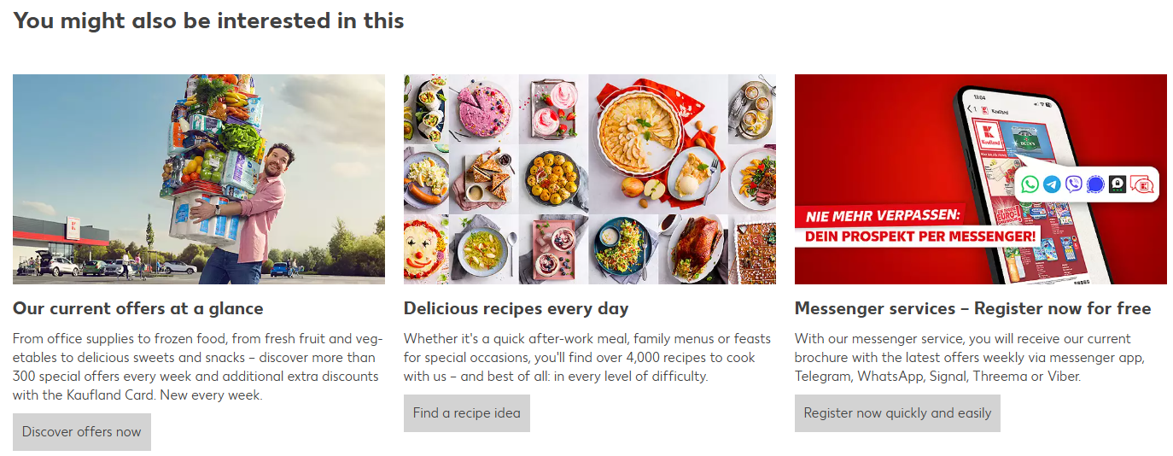Click the offers description paragraph about Kaufland Card
Viewport: 1173px width, 456px height.
pos(198,367)
